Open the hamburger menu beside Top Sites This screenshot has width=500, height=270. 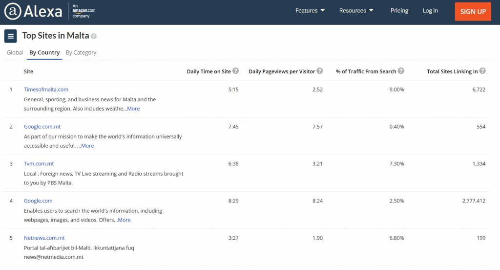[x=11, y=36]
